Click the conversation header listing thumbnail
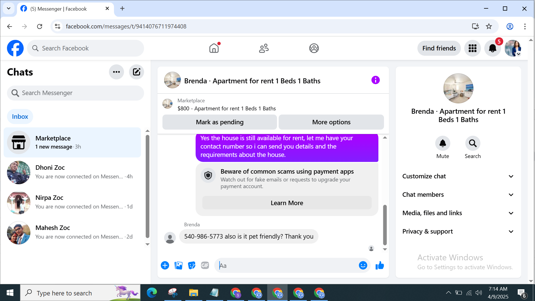 [172, 80]
